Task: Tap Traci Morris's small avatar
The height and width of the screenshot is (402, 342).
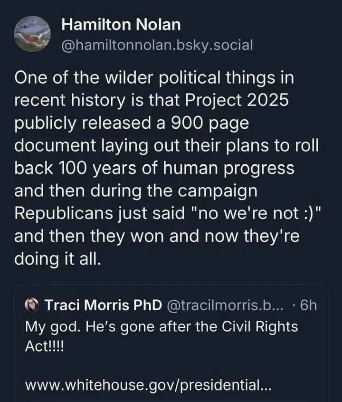Action: tap(34, 305)
